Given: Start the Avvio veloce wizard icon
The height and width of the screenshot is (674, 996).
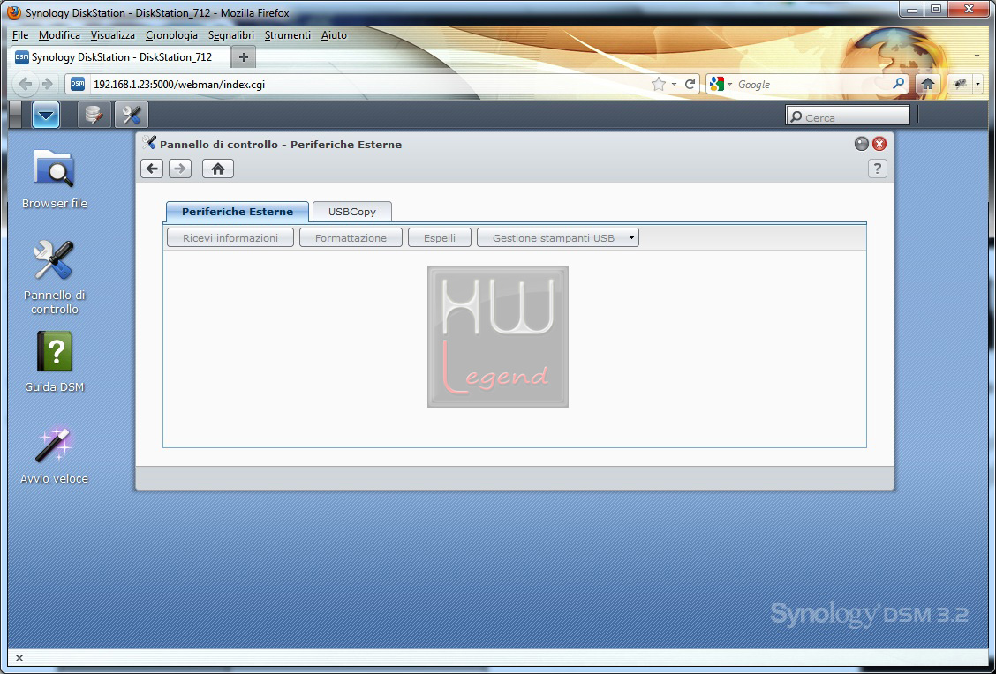Looking at the screenshot, I should coord(55,454).
